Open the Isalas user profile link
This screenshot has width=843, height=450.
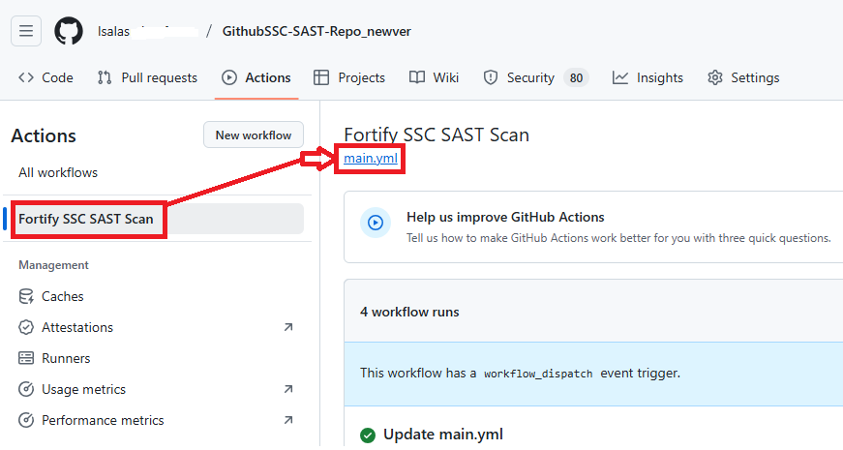(113, 32)
